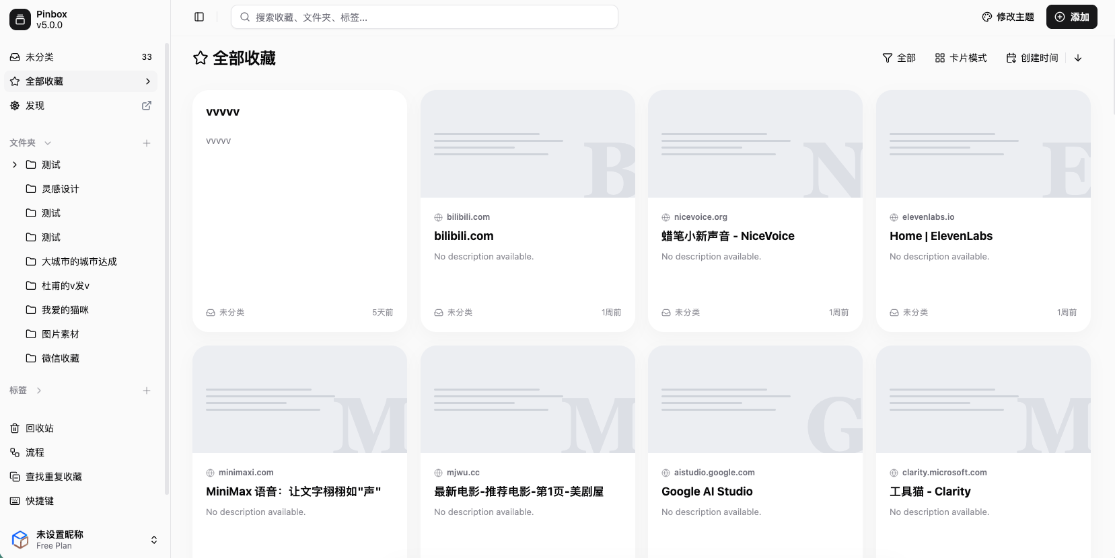1115x558 pixels.
Task: Open 发现 discover page
Action: point(81,106)
